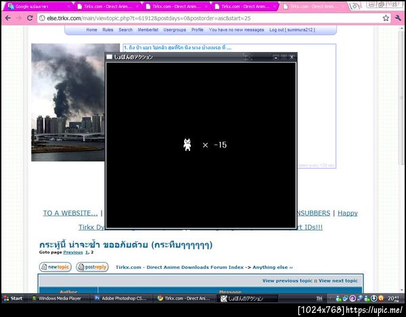Viewport: 406px width, 317px height.
Task: Click the taskbar clock 20:41
Action: (392, 299)
